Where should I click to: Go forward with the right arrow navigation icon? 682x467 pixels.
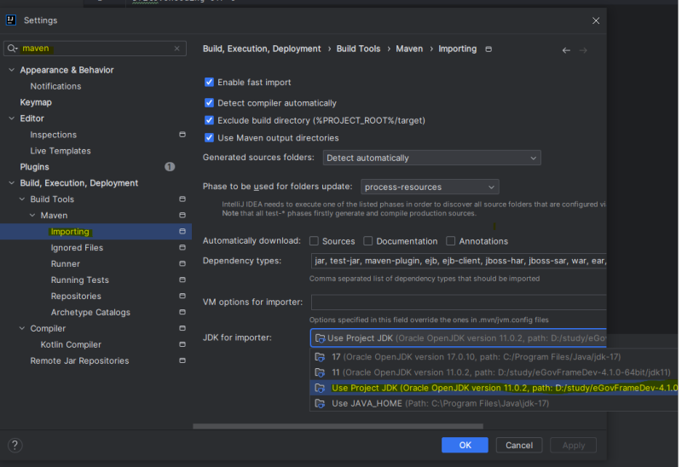pos(583,50)
